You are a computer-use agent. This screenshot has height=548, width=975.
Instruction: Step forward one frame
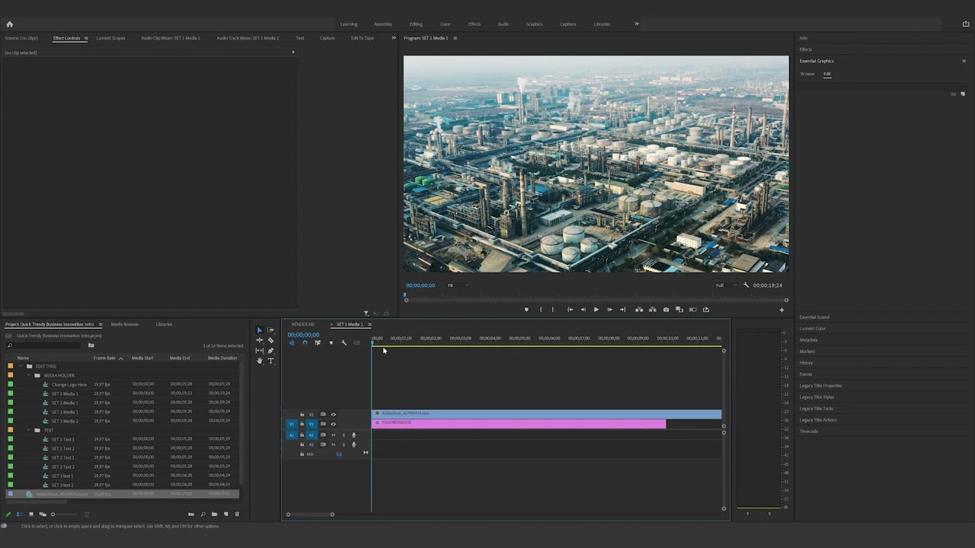[x=609, y=310]
